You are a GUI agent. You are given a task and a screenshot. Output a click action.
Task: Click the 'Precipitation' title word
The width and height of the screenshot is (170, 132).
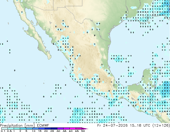click(11, 126)
